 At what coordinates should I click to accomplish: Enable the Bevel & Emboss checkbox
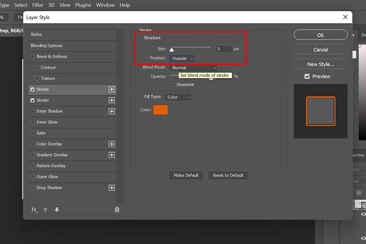click(32, 57)
